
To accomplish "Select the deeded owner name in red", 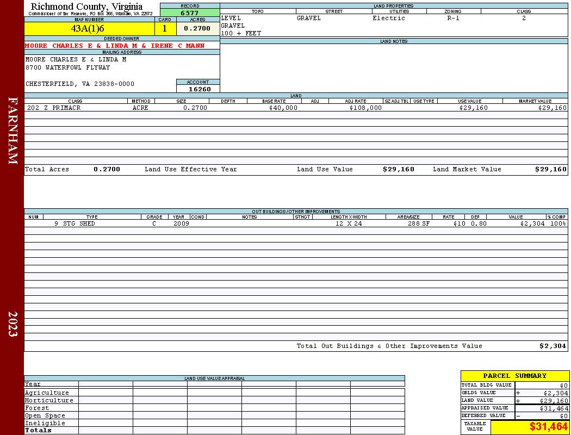I will 115,46.
